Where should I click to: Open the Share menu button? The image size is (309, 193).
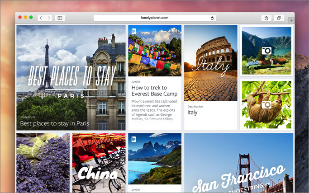click(x=266, y=18)
